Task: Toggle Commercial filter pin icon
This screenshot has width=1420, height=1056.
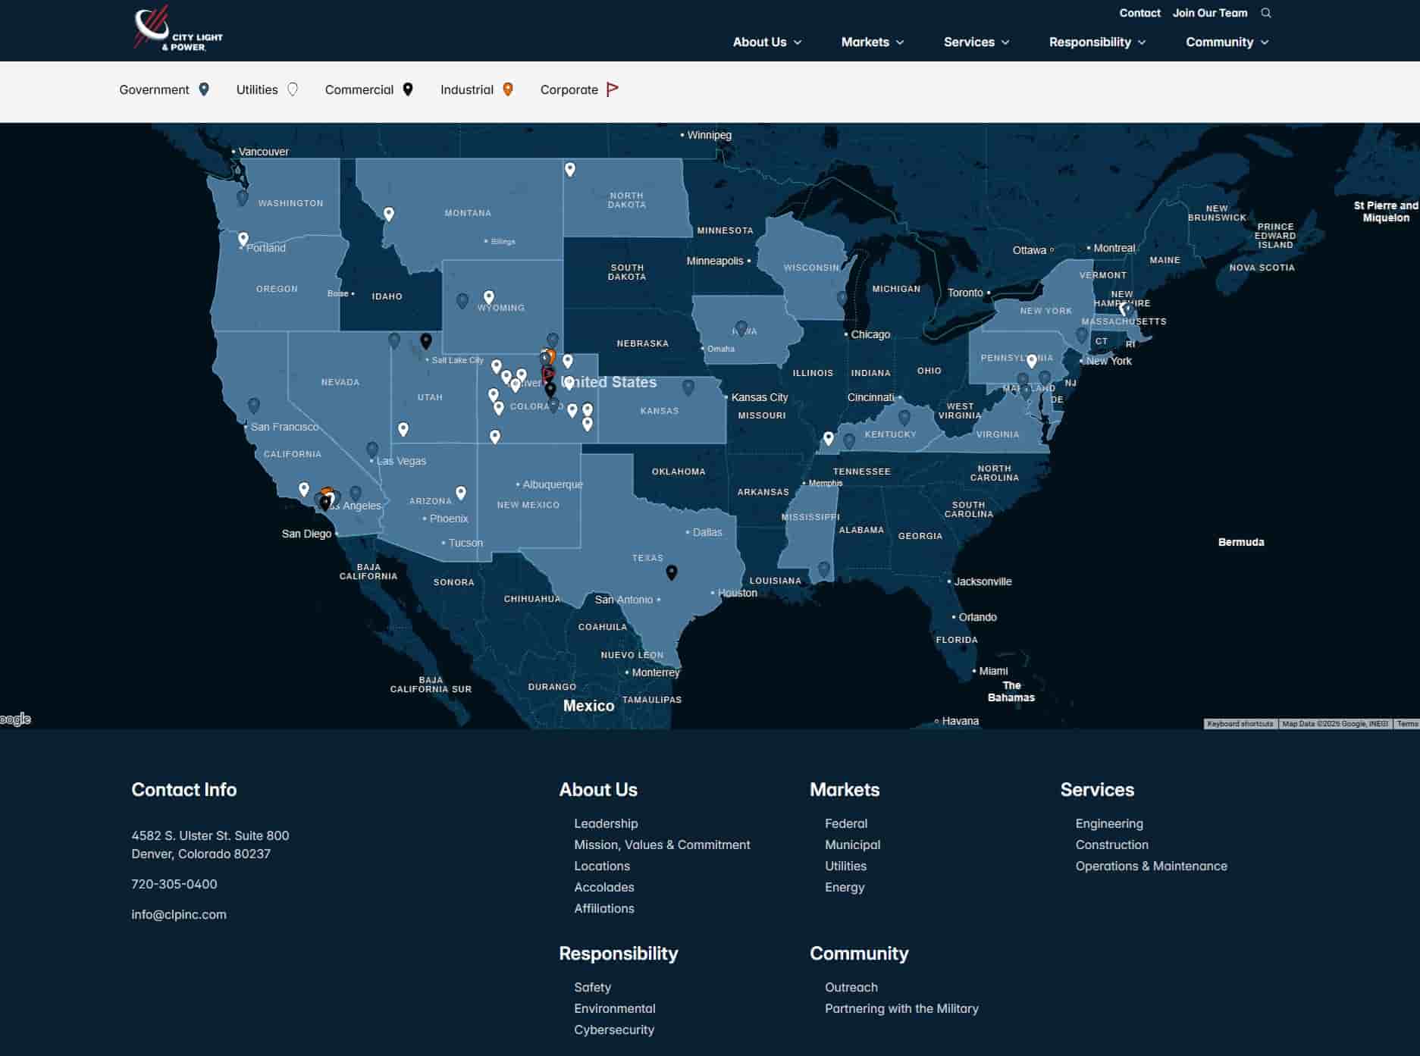Action: (x=408, y=89)
